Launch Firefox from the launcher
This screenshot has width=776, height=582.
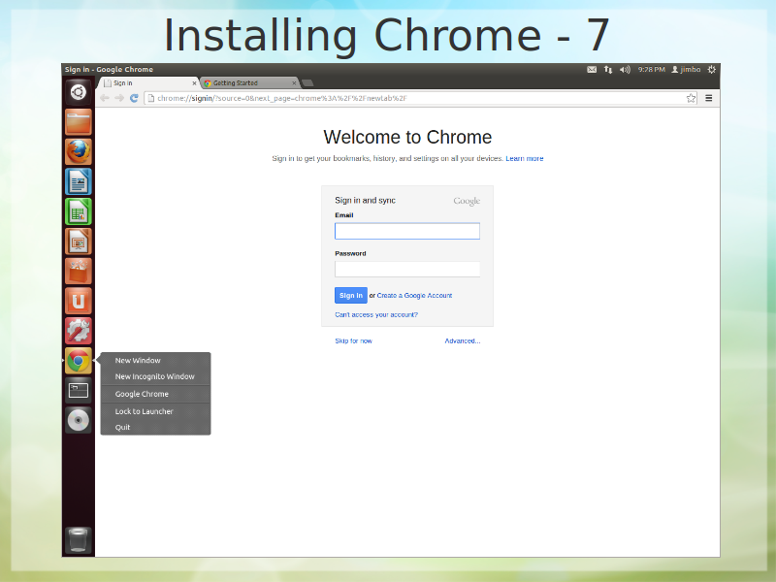[79, 151]
